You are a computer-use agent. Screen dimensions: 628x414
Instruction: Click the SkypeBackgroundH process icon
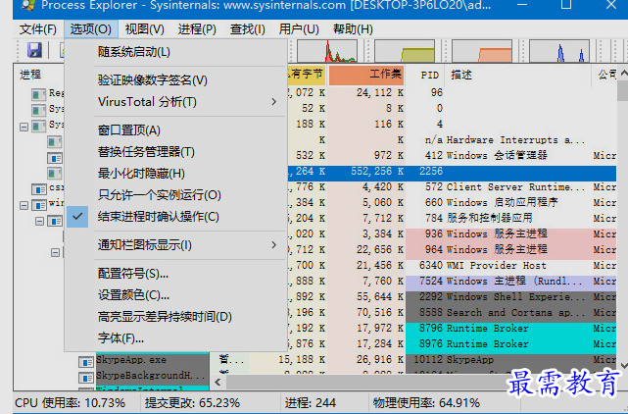click(85, 378)
